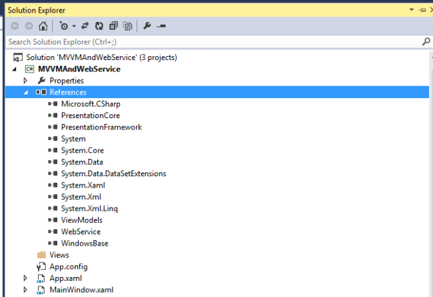
Task: Select System.Core reference
Action: pos(83,150)
